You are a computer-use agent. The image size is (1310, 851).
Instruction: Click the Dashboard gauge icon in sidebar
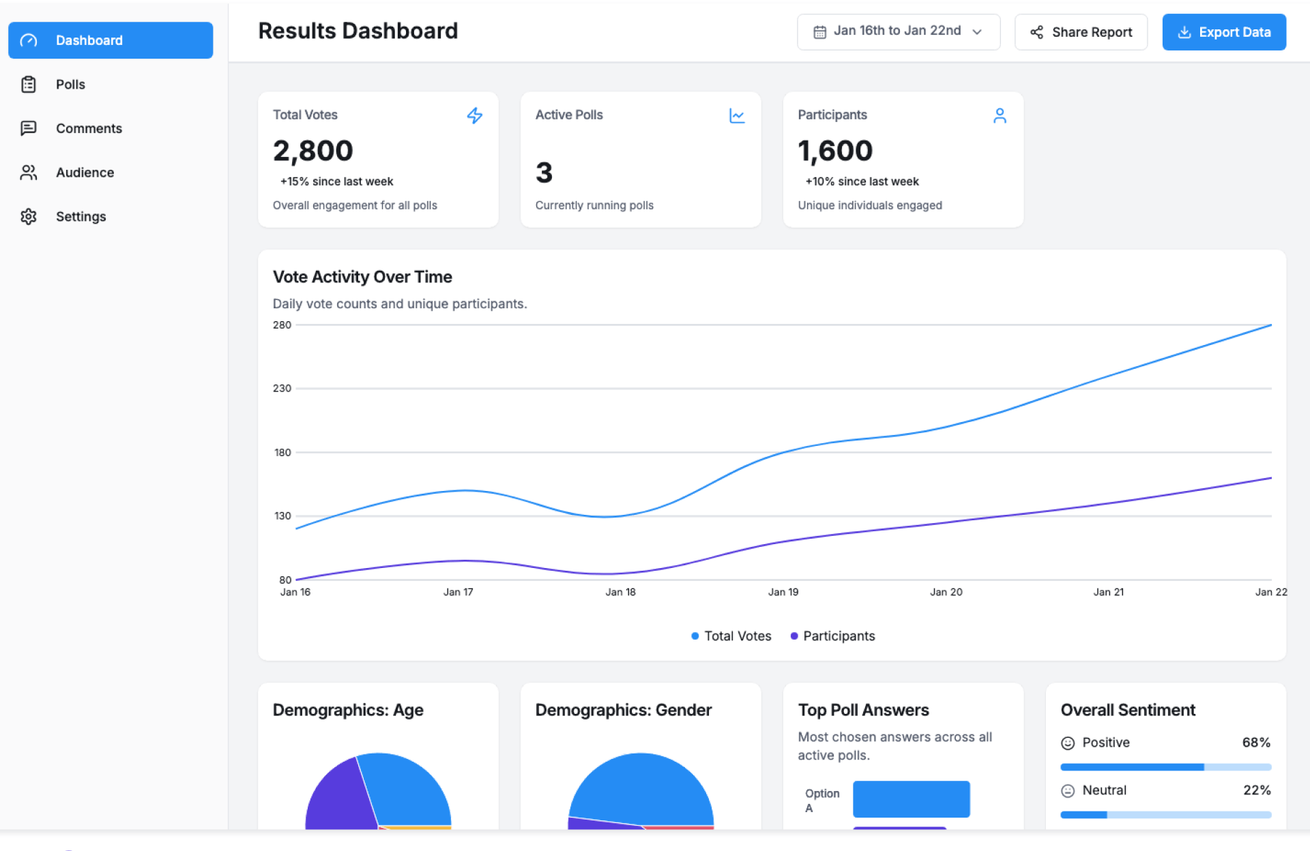tap(29, 41)
